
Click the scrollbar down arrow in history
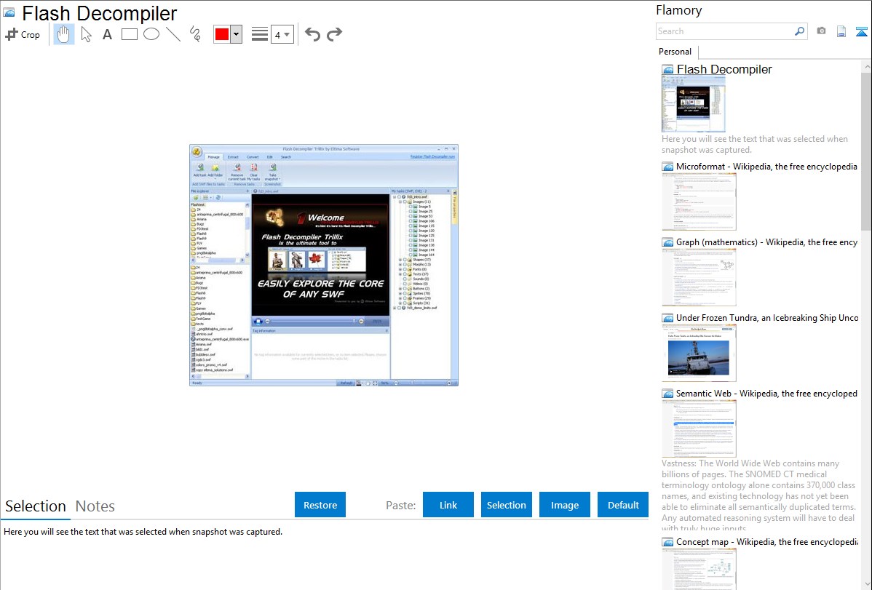tap(866, 584)
